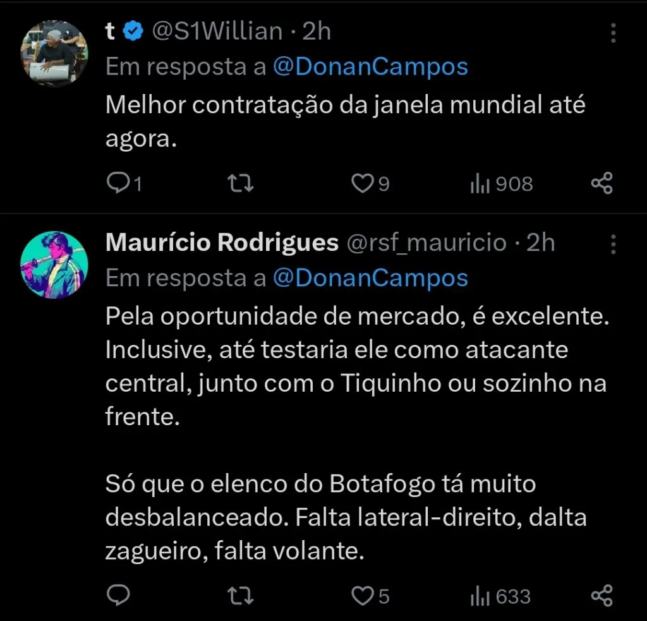Like the tweet with 9 likes
The height and width of the screenshot is (621, 647).
[362, 183]
